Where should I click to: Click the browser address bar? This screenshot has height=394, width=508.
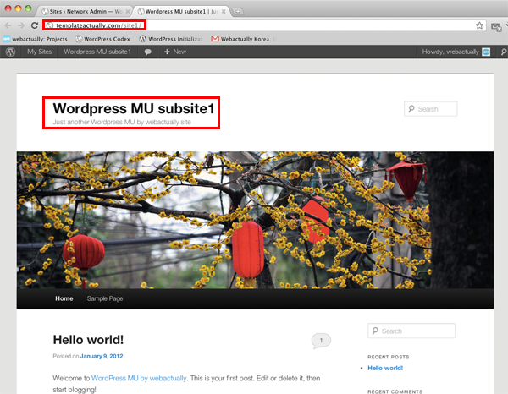(x=254, y=25)
